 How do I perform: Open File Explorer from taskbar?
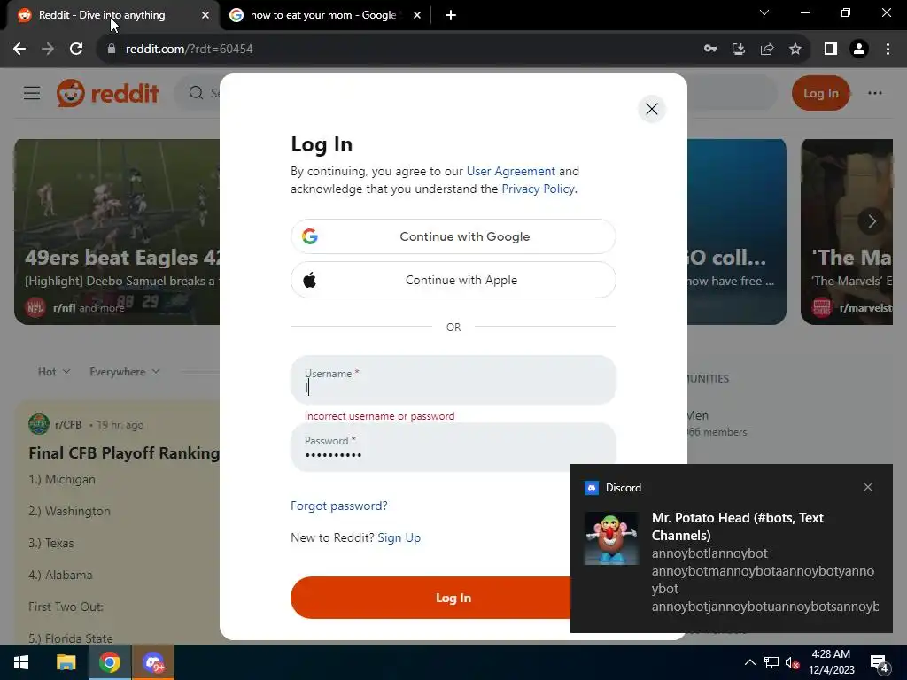[66, 662]
